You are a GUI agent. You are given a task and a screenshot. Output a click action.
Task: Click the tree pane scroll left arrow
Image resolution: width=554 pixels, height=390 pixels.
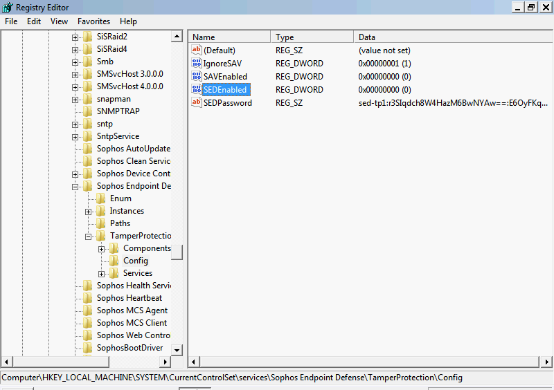(7, 362)
